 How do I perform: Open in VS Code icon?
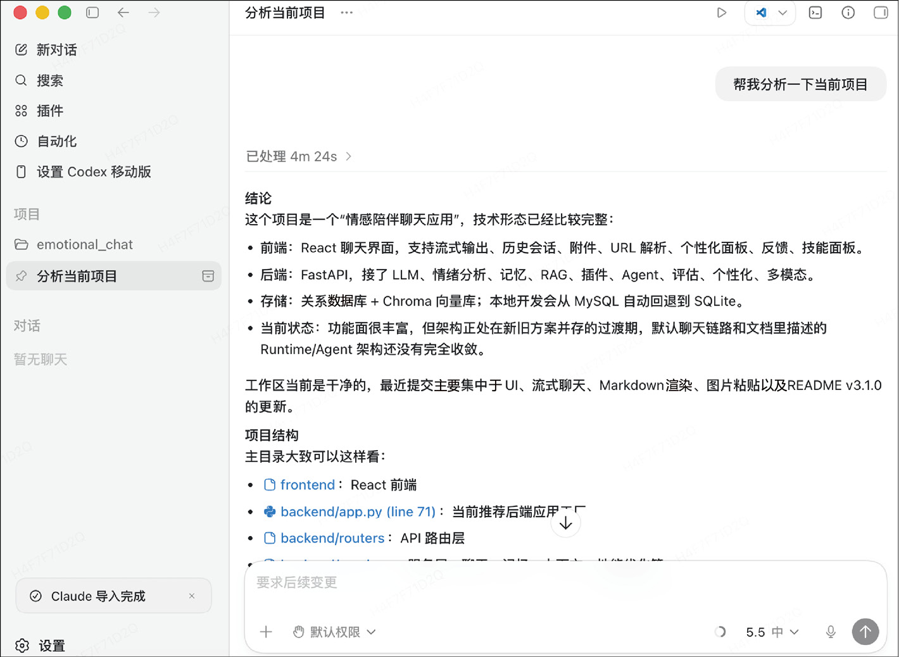761,13
